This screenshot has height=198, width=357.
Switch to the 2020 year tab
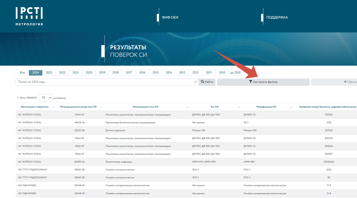tap(89, 73)
